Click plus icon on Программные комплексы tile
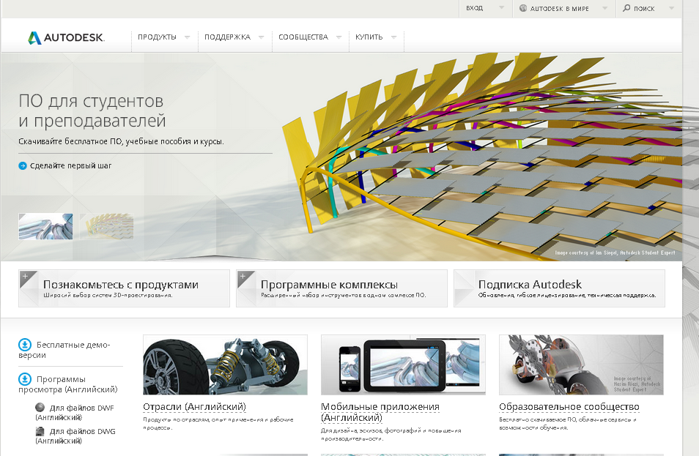The height and width of the screenshot is (456, 699). click(243, 277)
